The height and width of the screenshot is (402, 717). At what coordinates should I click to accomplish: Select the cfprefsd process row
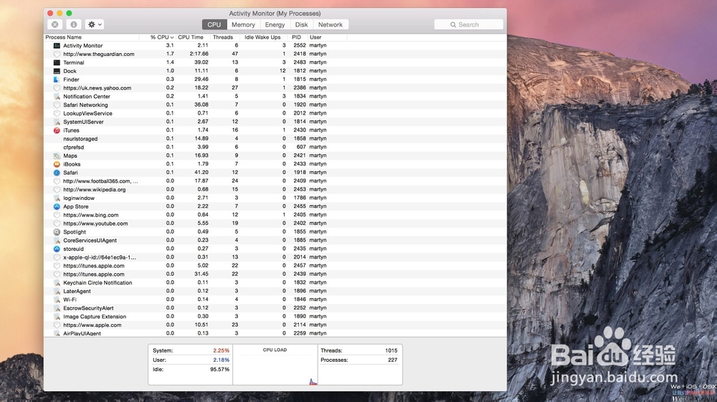275,147
